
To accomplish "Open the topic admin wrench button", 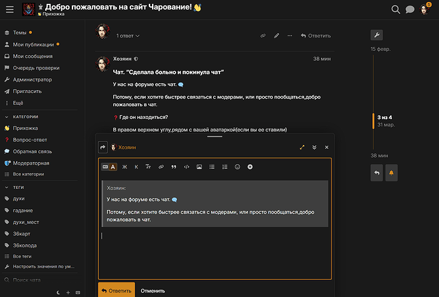I will click(x=377, y=35).
